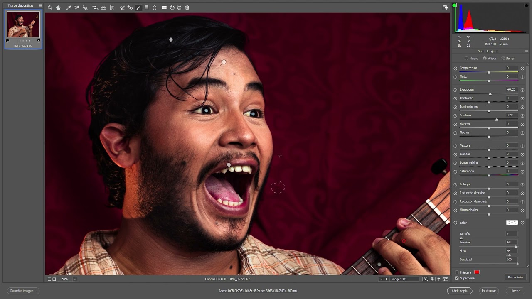Click Abrir copia button
The height and width of the screenshot is (299, 532).
460,291
